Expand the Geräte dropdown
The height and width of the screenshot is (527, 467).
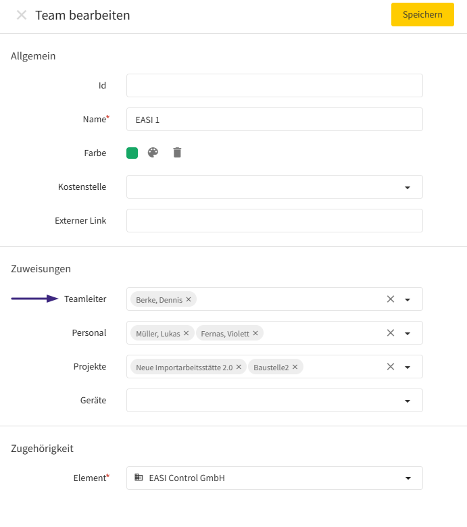[408, 401]
